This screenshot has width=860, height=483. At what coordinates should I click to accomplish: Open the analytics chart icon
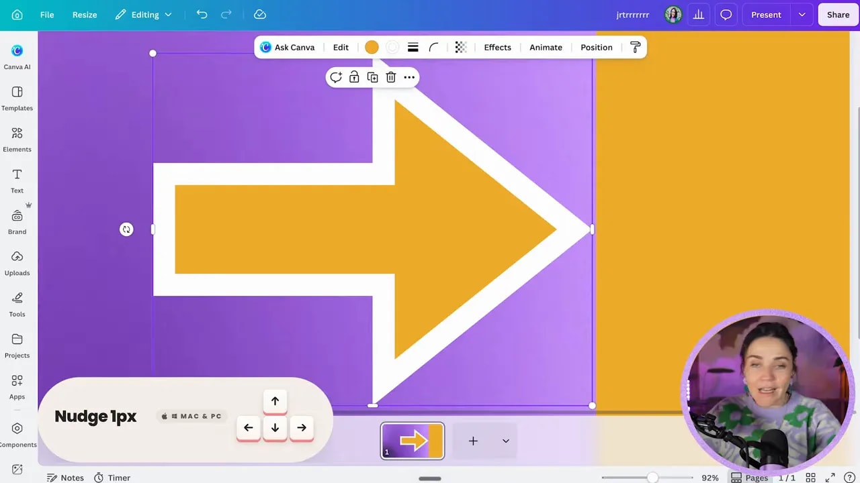point(699,15)
